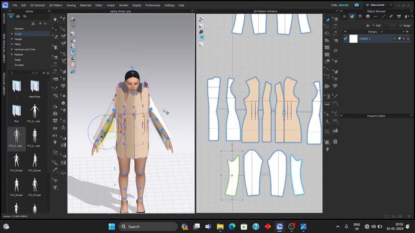Click the Windows Start button
Image resolution: width=415 pixels, height=233 pixels.
[x=112, y=227]
